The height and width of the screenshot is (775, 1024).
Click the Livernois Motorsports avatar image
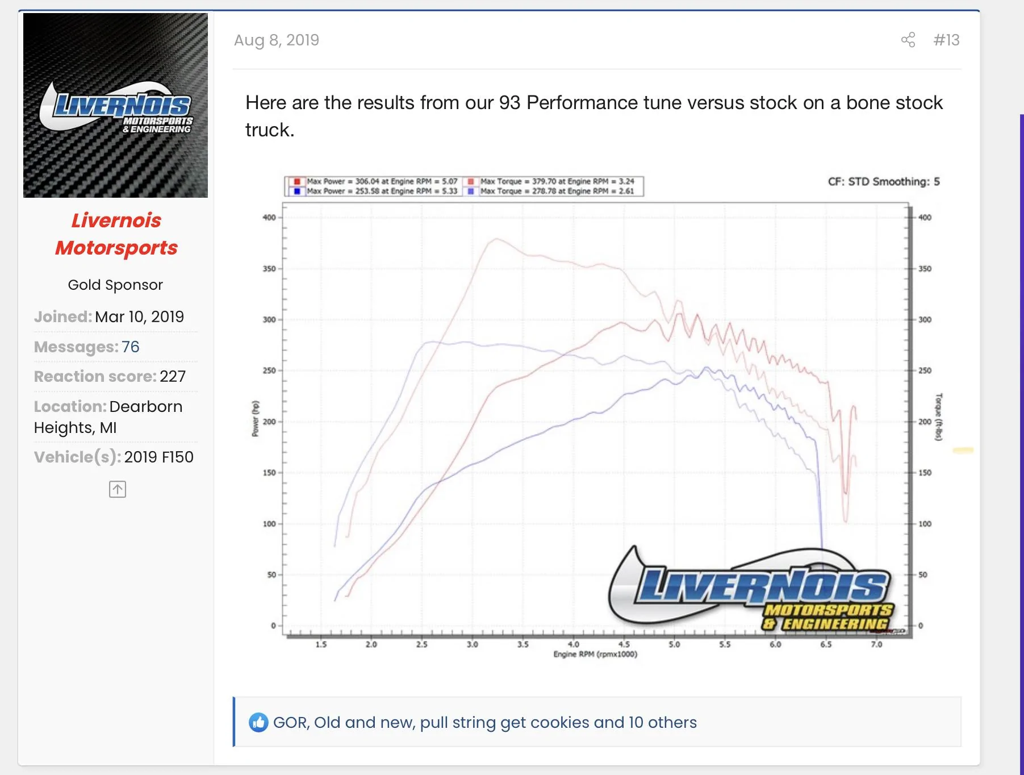coord(115,106)
